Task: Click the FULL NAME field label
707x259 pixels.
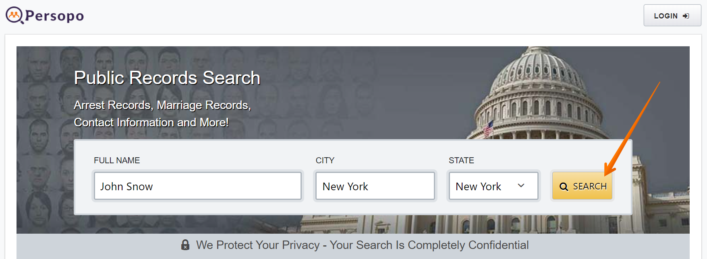Action: tap(117, 160)
